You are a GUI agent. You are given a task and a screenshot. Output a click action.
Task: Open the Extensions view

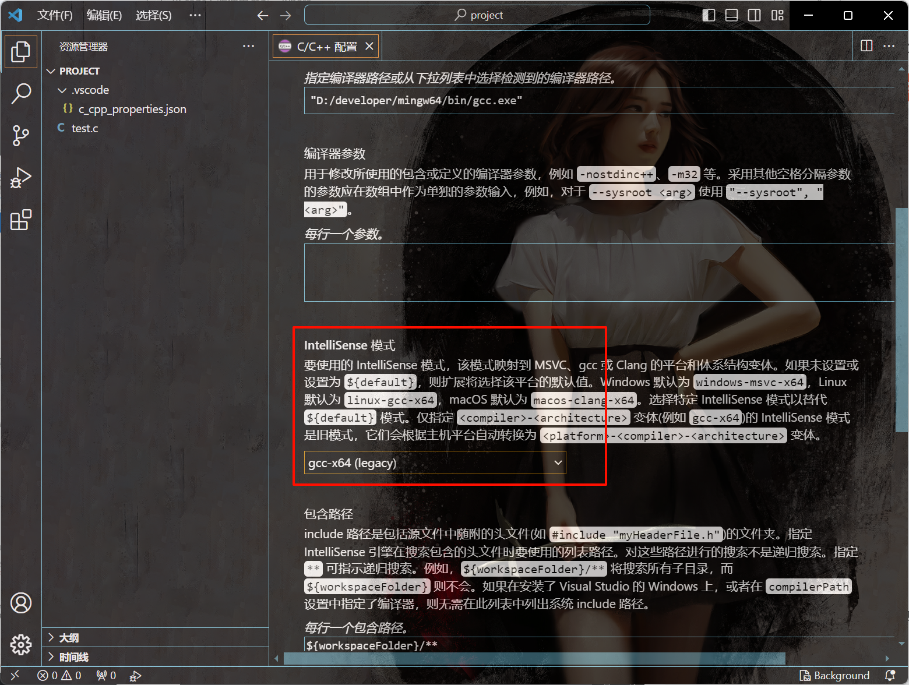point(21,220)
